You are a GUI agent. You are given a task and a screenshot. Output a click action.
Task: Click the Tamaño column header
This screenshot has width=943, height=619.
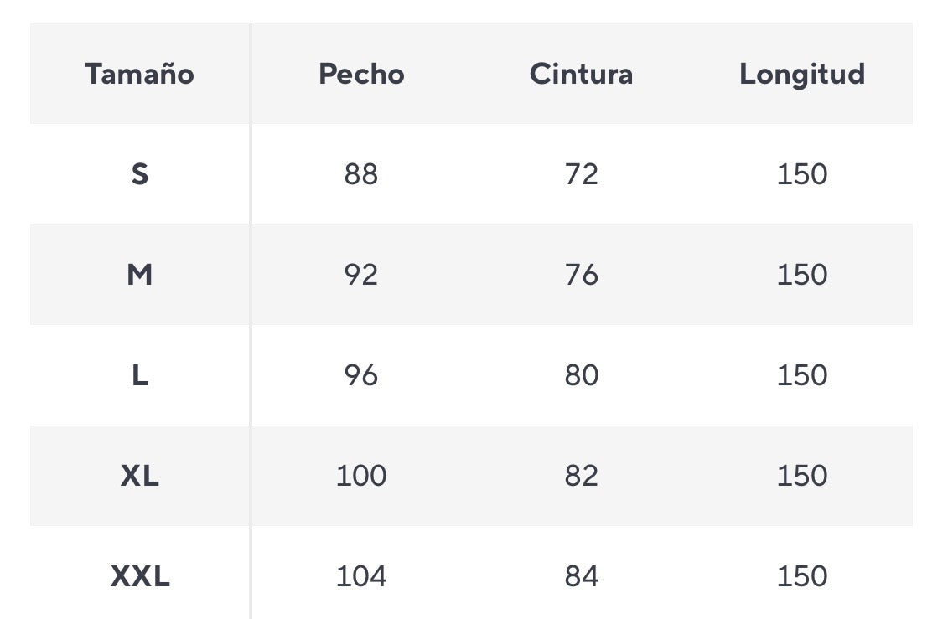click(x=139, y=74)
